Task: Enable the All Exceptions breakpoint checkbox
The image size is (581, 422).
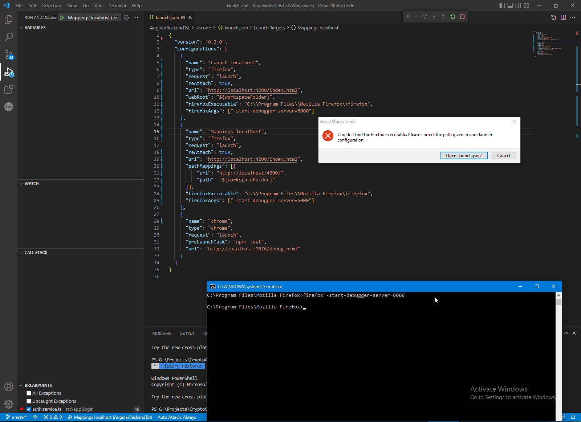Action: click(x=29, y=393)
